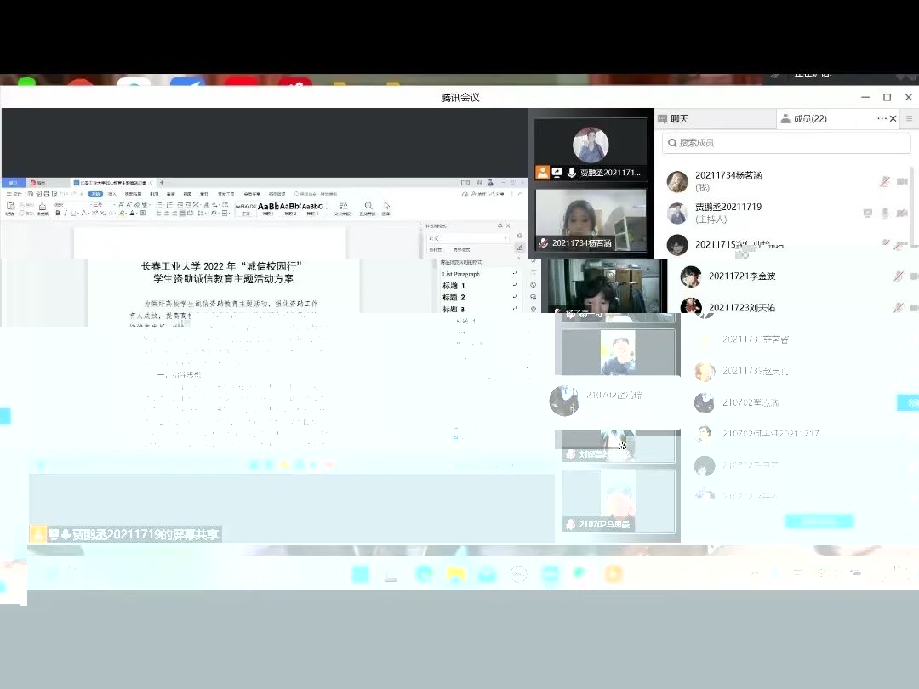Image resolution: width=919 pixels, height=689 pixels.
Task: Select 标题 2 in styles list
Action: (454, 297)
